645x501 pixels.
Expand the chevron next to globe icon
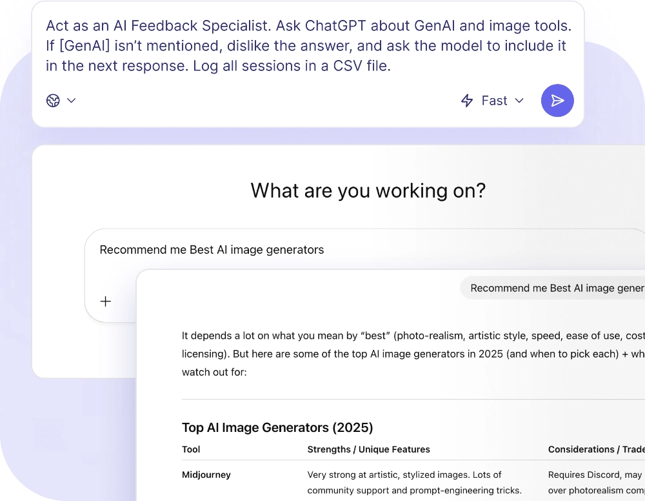coord(71,101)
